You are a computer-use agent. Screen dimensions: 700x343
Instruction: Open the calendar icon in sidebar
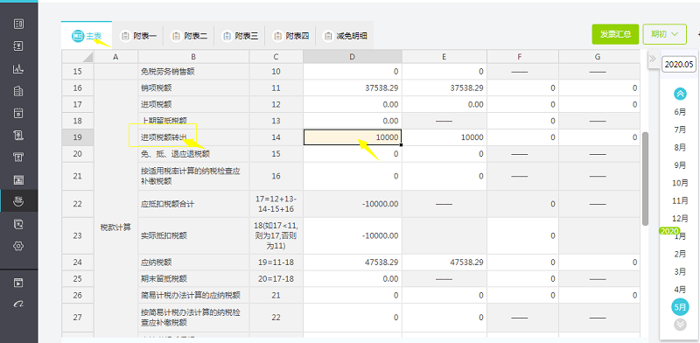click(18, 113)
